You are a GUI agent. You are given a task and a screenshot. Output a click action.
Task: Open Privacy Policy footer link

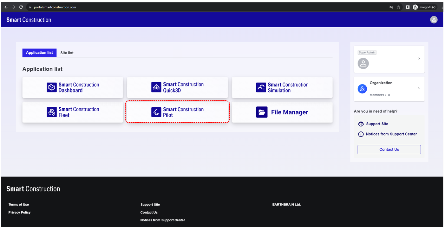[19, 212]
